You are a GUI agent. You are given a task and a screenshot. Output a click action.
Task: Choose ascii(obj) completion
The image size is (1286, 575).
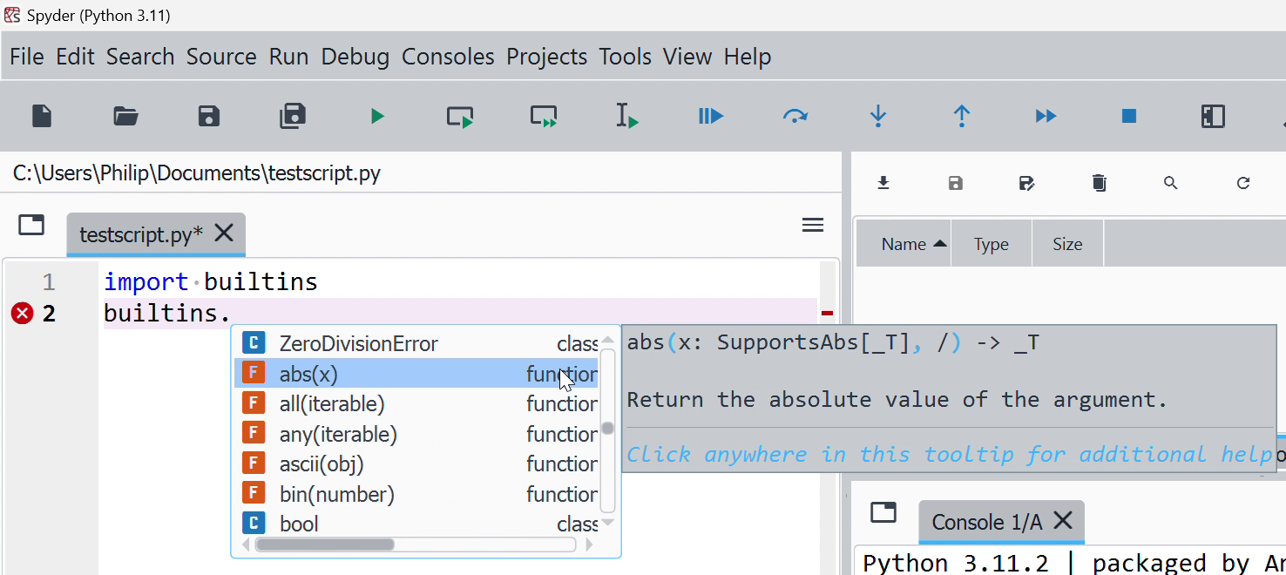(x=416, y=464)
